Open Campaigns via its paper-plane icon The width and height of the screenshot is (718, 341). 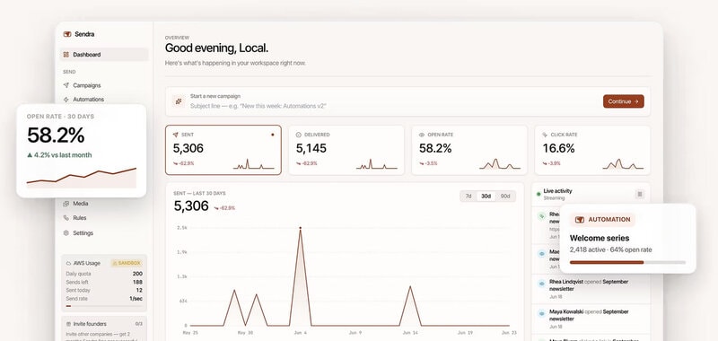[x=66, y=85]
